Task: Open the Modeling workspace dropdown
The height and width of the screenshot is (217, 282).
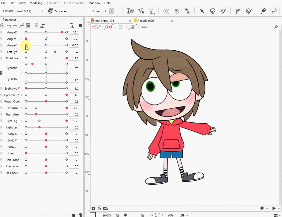Action: (71, 11)
